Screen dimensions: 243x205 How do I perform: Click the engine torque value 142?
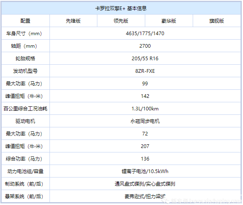[x=145, y=96]
